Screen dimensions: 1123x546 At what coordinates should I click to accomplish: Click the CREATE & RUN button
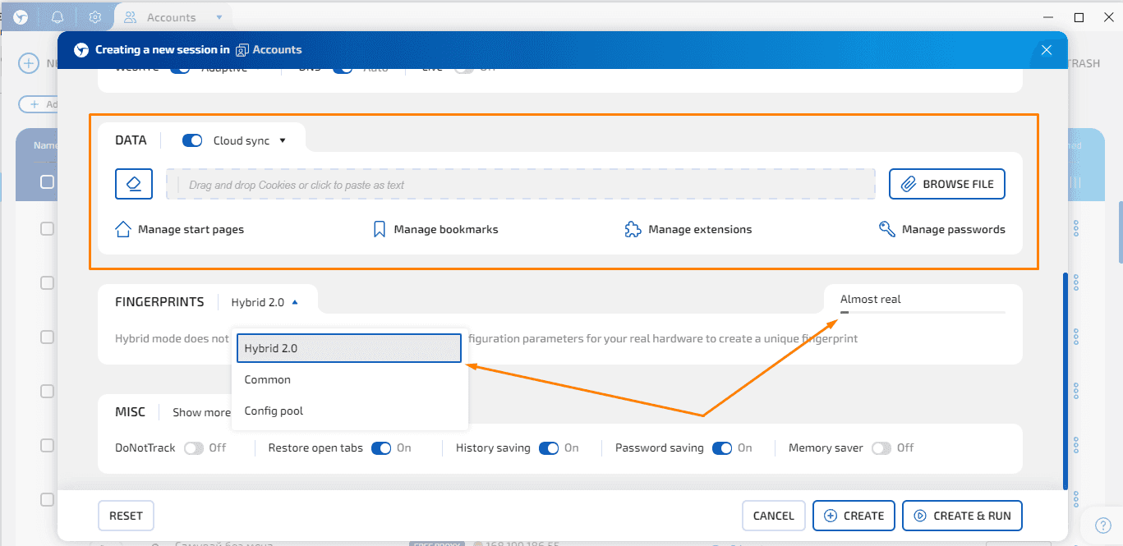click(x=962, y=516)
